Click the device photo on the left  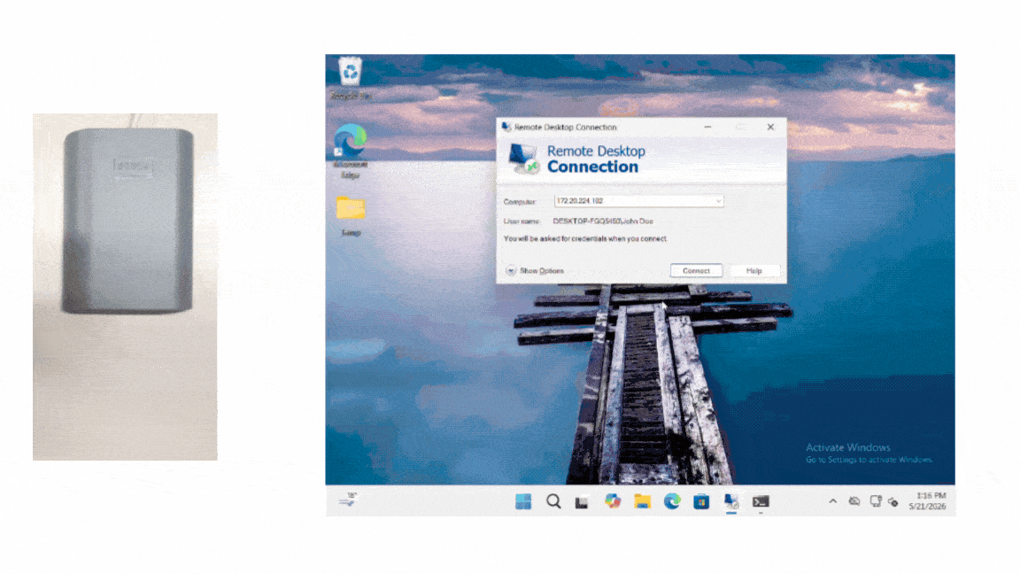tap(125, 287)
